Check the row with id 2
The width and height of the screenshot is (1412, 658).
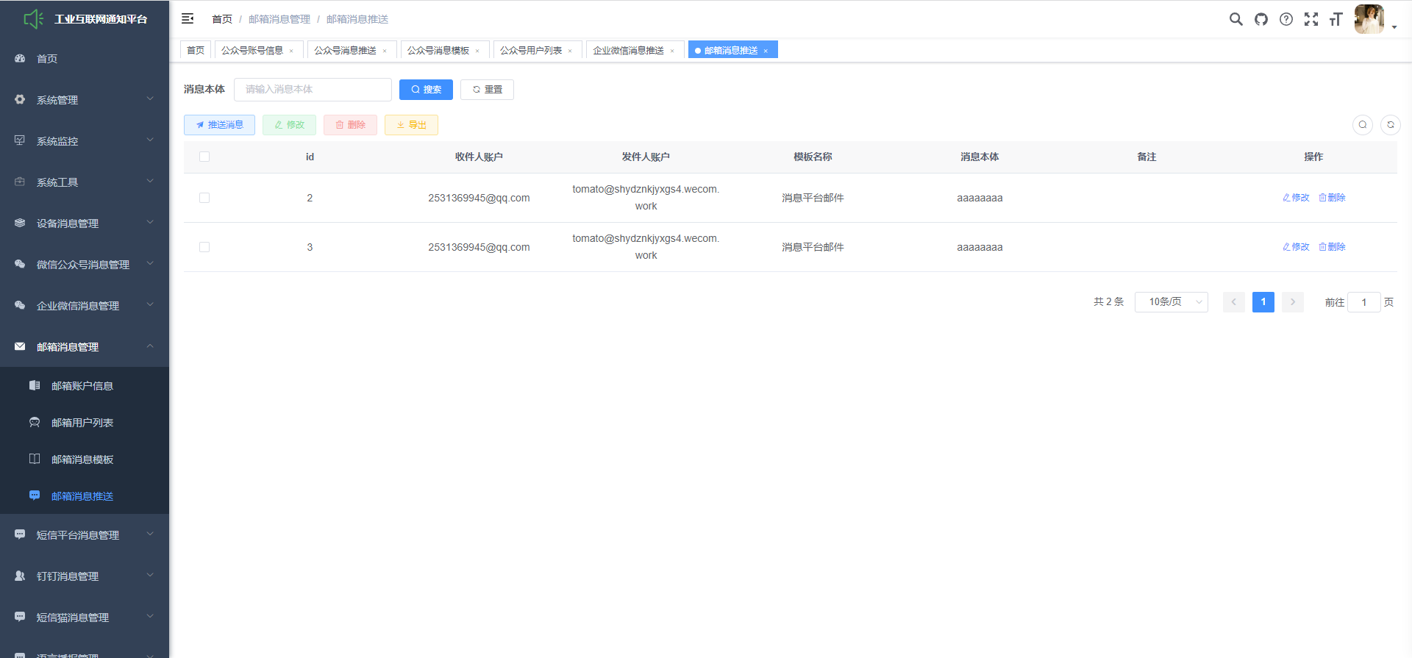pos(204,198)
